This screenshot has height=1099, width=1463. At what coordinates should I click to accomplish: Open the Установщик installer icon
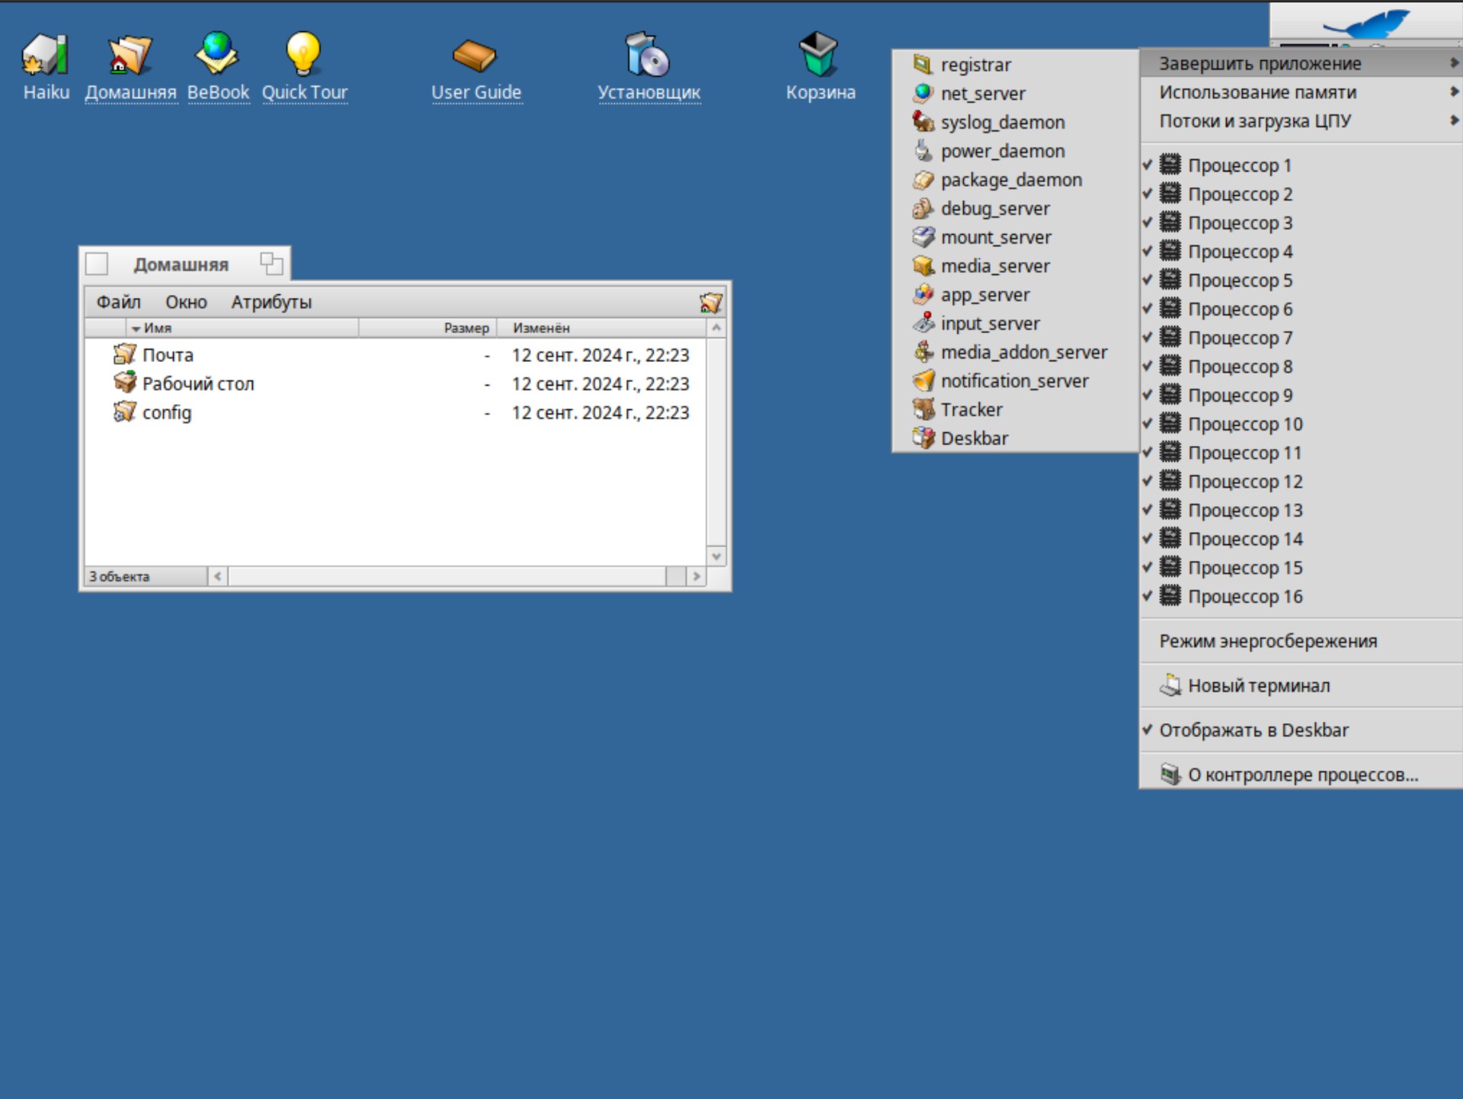[647, 55]
